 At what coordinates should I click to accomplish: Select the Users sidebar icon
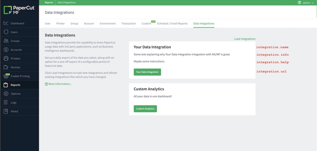(x=6, y=32)
